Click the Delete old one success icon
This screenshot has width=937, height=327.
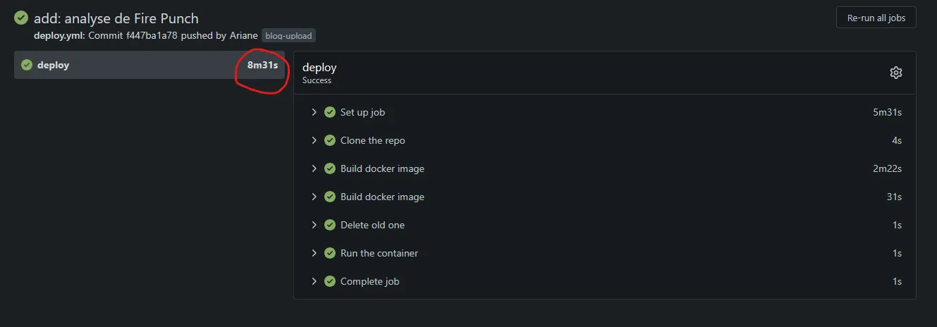coord(329,225)
